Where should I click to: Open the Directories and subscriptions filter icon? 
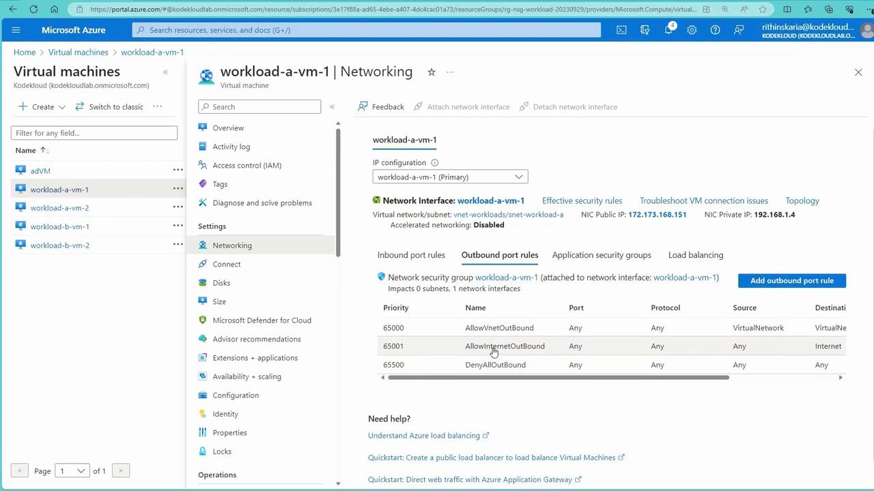pyautogui.click(x=645, y=30)
